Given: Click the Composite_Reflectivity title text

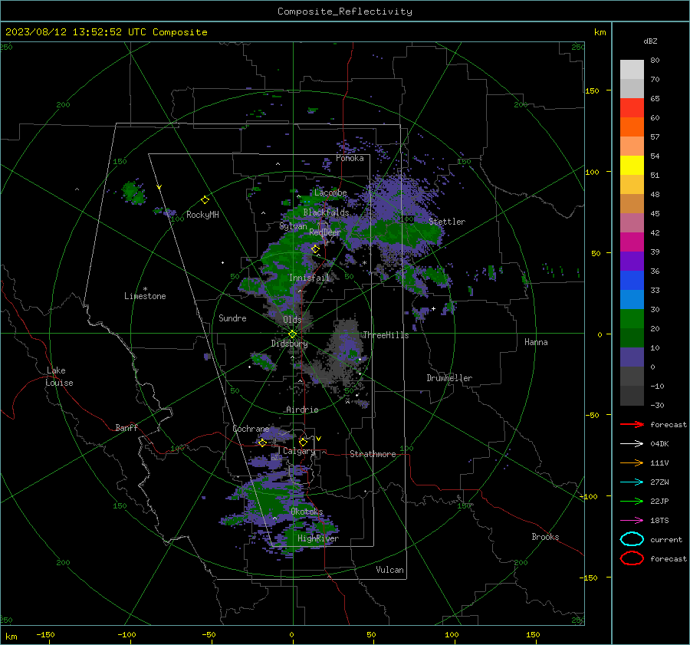Looking at the screenshot, I should 345,12.
